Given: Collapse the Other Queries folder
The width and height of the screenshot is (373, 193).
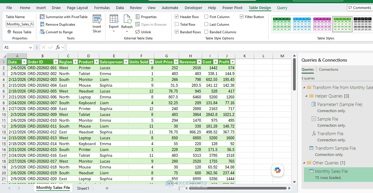Looking at the screenshot, I should point(304,163).
